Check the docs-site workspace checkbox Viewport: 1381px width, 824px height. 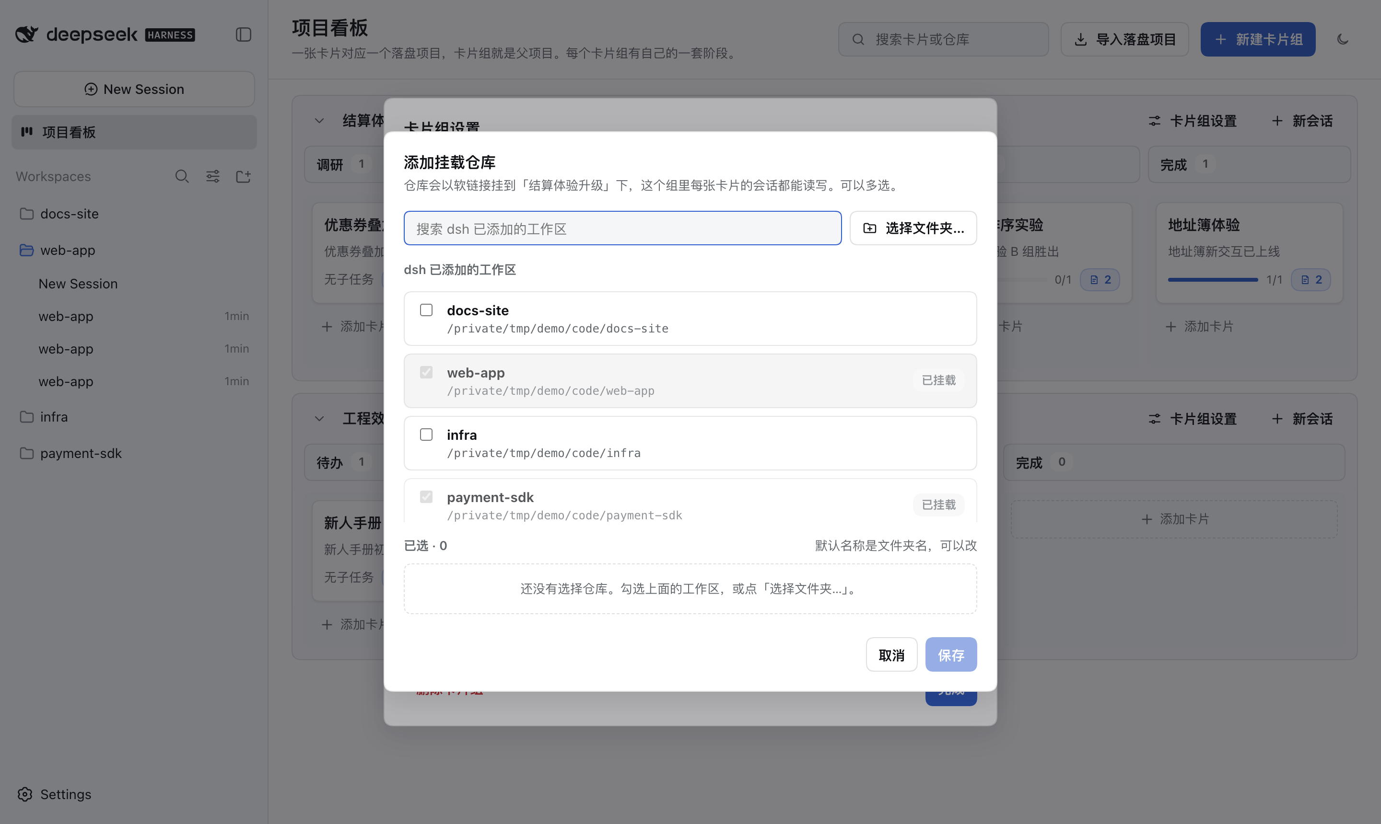point(426,310)
